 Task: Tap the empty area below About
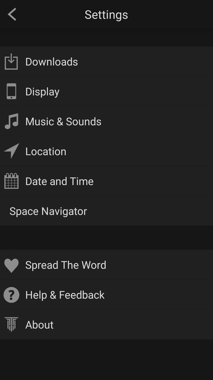point(106,360)
